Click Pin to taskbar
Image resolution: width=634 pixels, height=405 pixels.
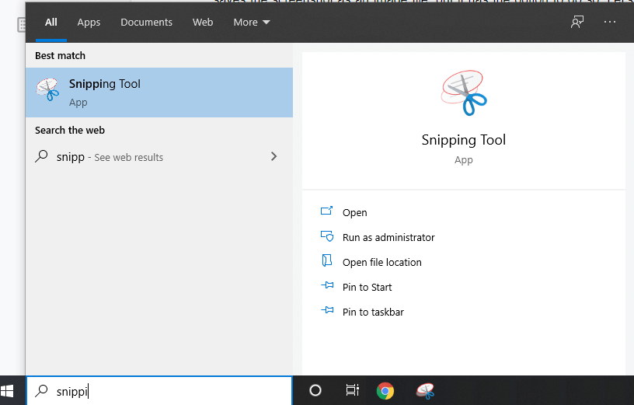pyautogui.click(x=373, y=312)
